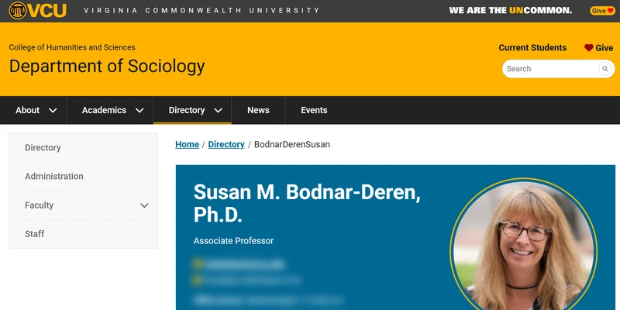Screen dimensions: 620x310
Task: Click the VCU logo in top bar
Action: 38,11
